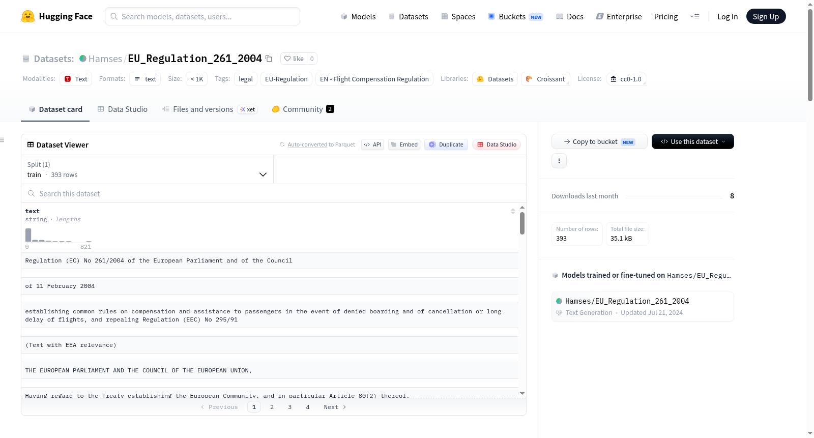The height and width of the screenshot is (438, 814).
Task: Click the Duplicate button
Action: point(446,144)
